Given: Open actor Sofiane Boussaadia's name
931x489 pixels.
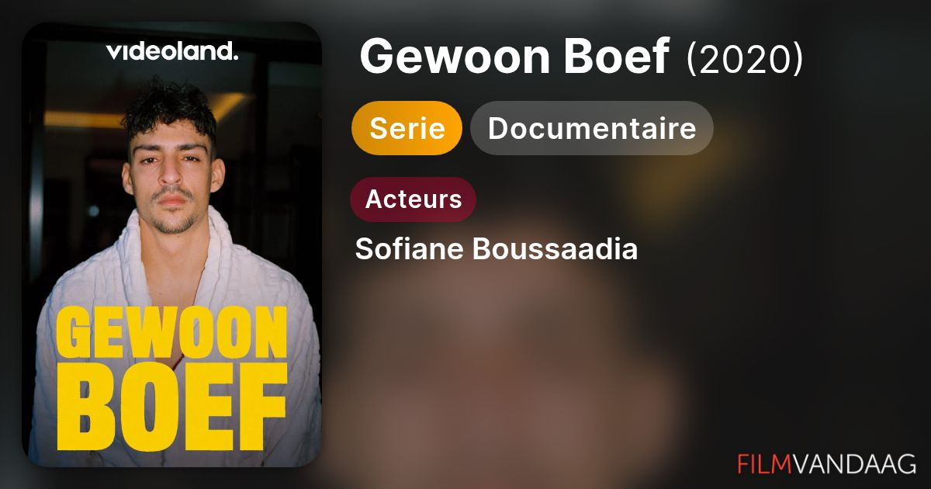Looking at the screenshot, I should click(x=497, y=250).
